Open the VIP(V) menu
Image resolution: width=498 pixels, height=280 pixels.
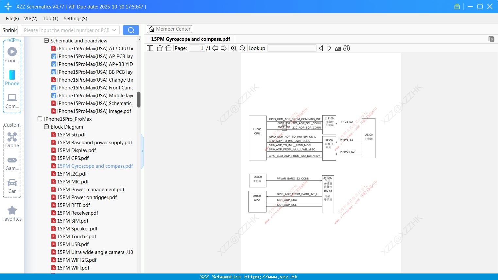click(31, 19)
